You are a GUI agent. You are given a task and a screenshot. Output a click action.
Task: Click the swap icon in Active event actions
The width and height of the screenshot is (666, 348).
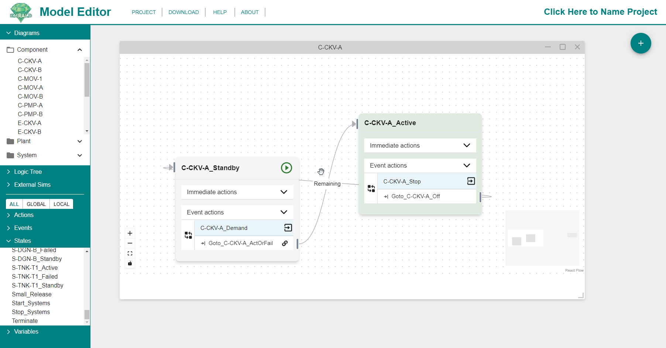371,189
